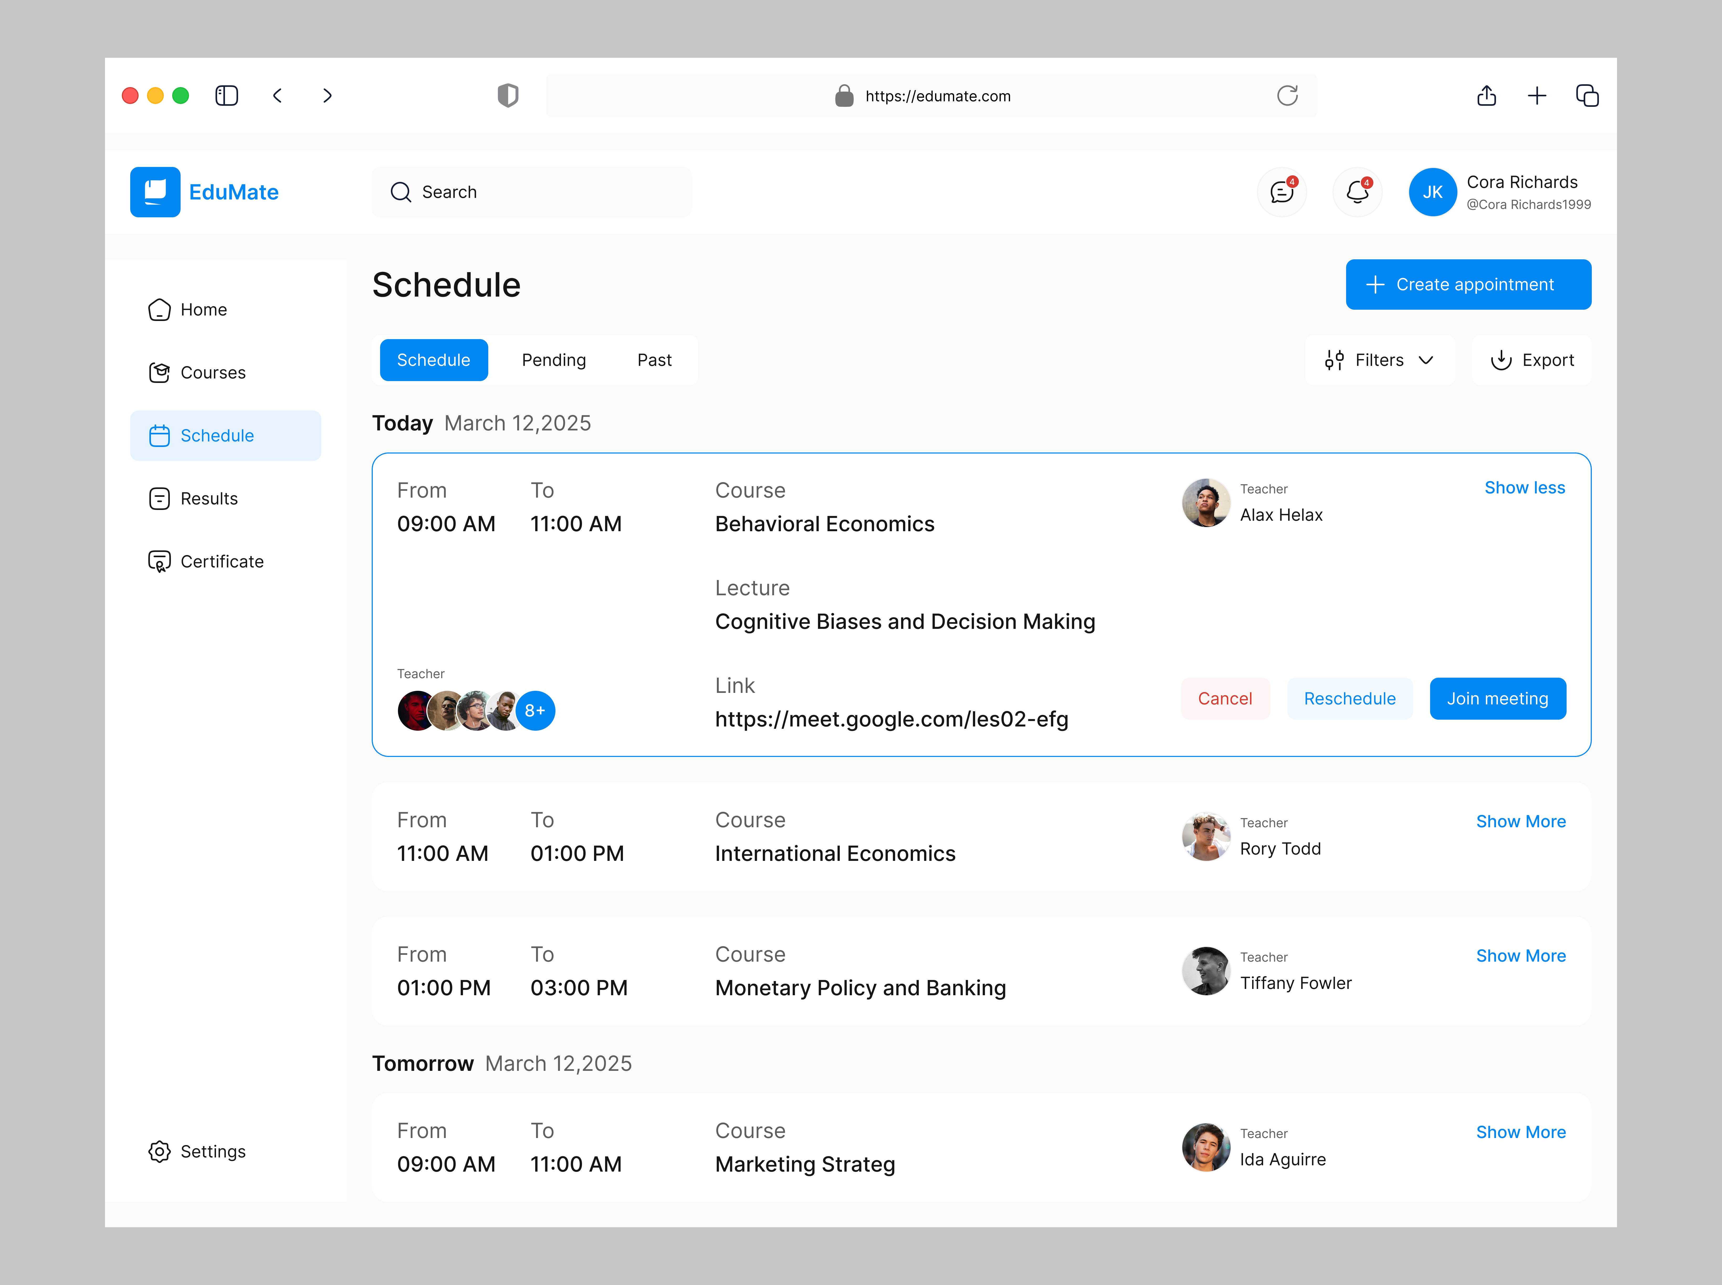Open Courses in the sidebar
Viewport: 1722px width, 1285px height.
coord(212,373)
